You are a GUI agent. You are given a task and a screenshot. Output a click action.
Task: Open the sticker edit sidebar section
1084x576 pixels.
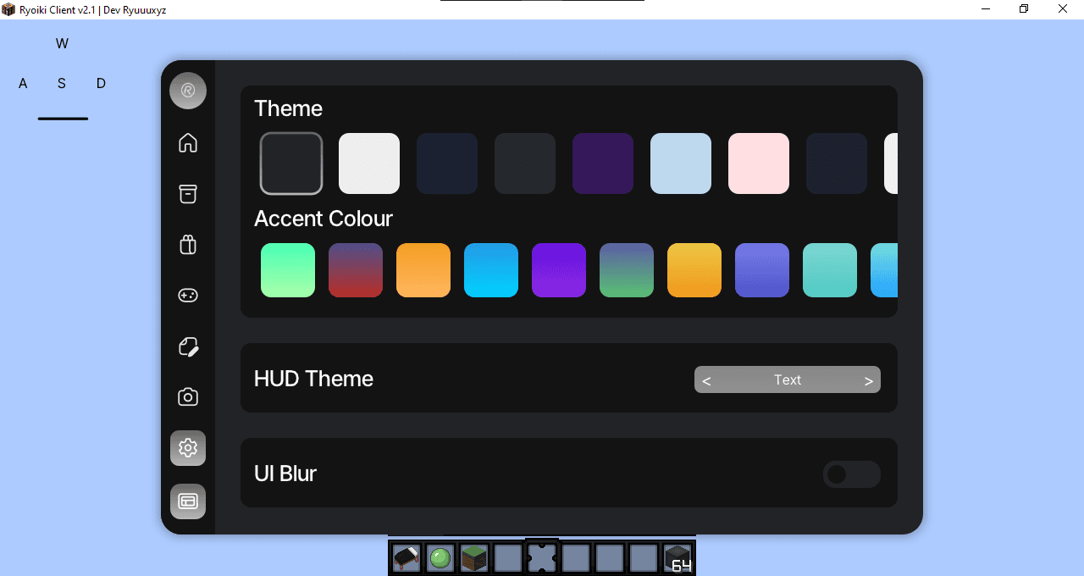188,346
